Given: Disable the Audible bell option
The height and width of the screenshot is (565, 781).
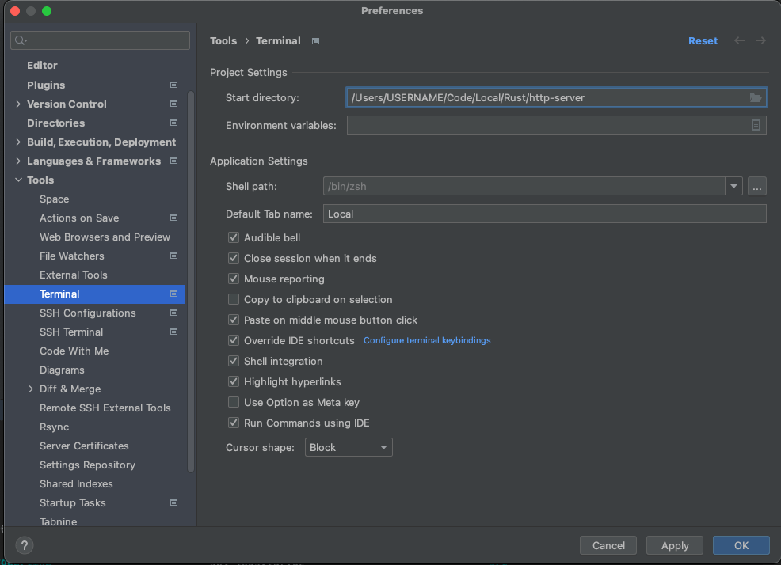Looking at the screenshot, I should pyautogui.click(x=234, y=237).
